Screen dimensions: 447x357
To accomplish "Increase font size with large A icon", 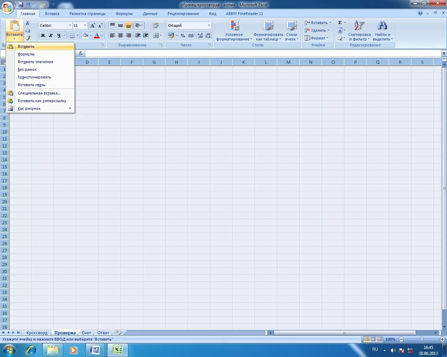I will coord(93,25).
